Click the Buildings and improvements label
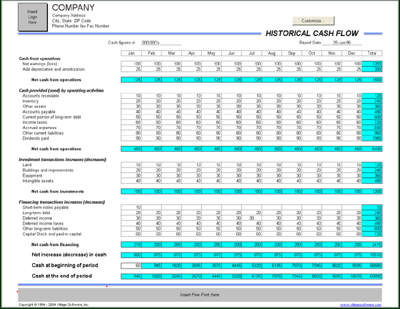400x309 pixels. pos(48,170)
